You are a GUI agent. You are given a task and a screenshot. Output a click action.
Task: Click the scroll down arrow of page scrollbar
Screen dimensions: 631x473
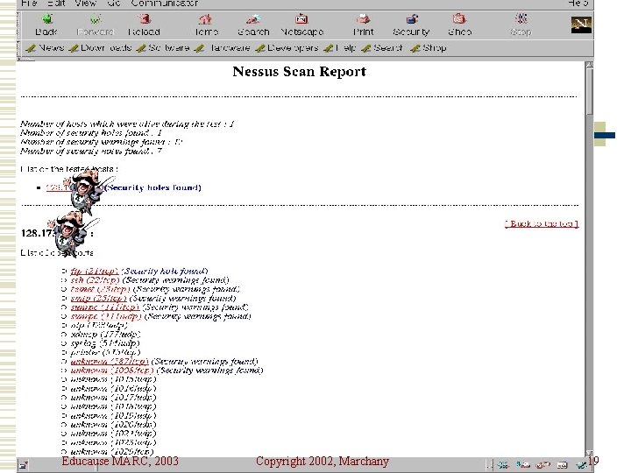click(x=589, y=453)
